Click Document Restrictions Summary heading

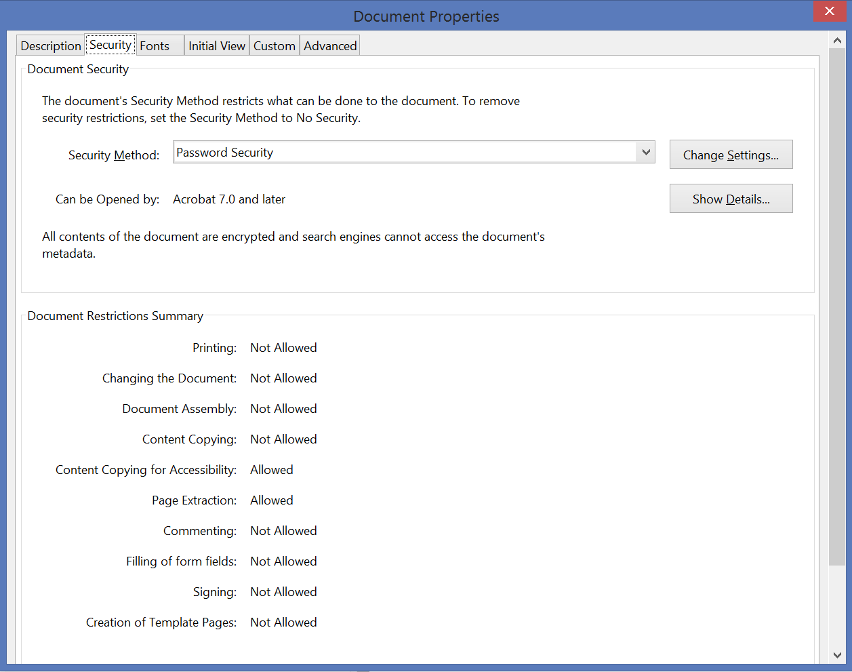tap(115, 316)
